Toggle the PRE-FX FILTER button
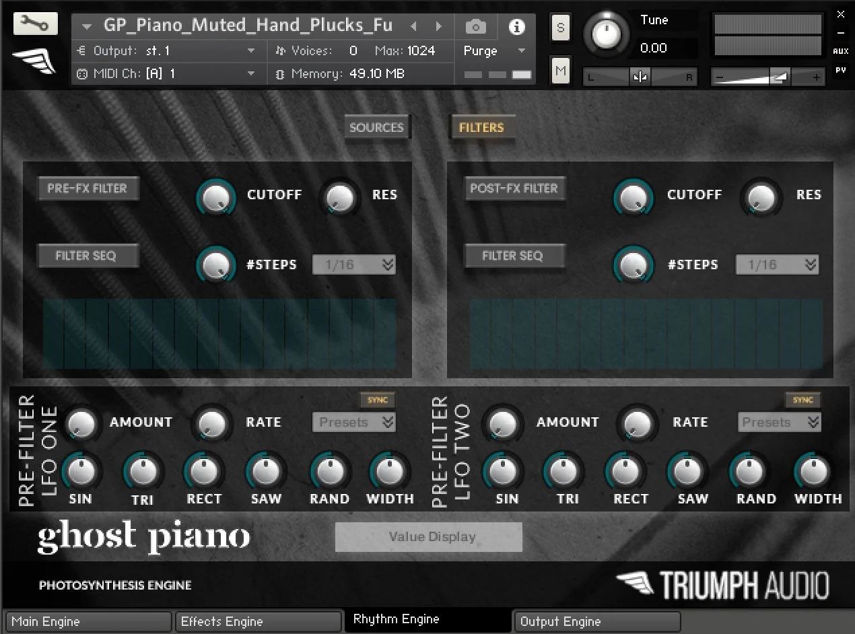Image resolution: width=855 pixels, height=634 pixels. click(x=88, y=188)
